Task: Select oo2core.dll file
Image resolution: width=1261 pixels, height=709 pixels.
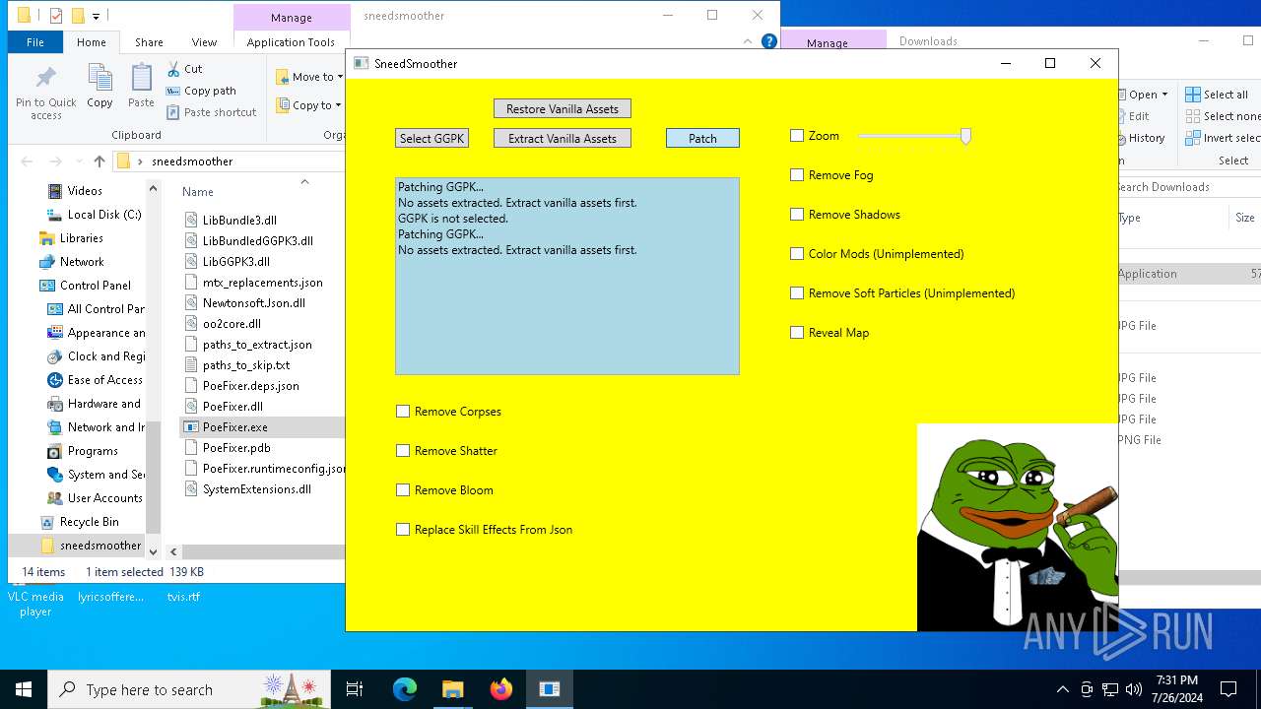Action: (232, 324)
